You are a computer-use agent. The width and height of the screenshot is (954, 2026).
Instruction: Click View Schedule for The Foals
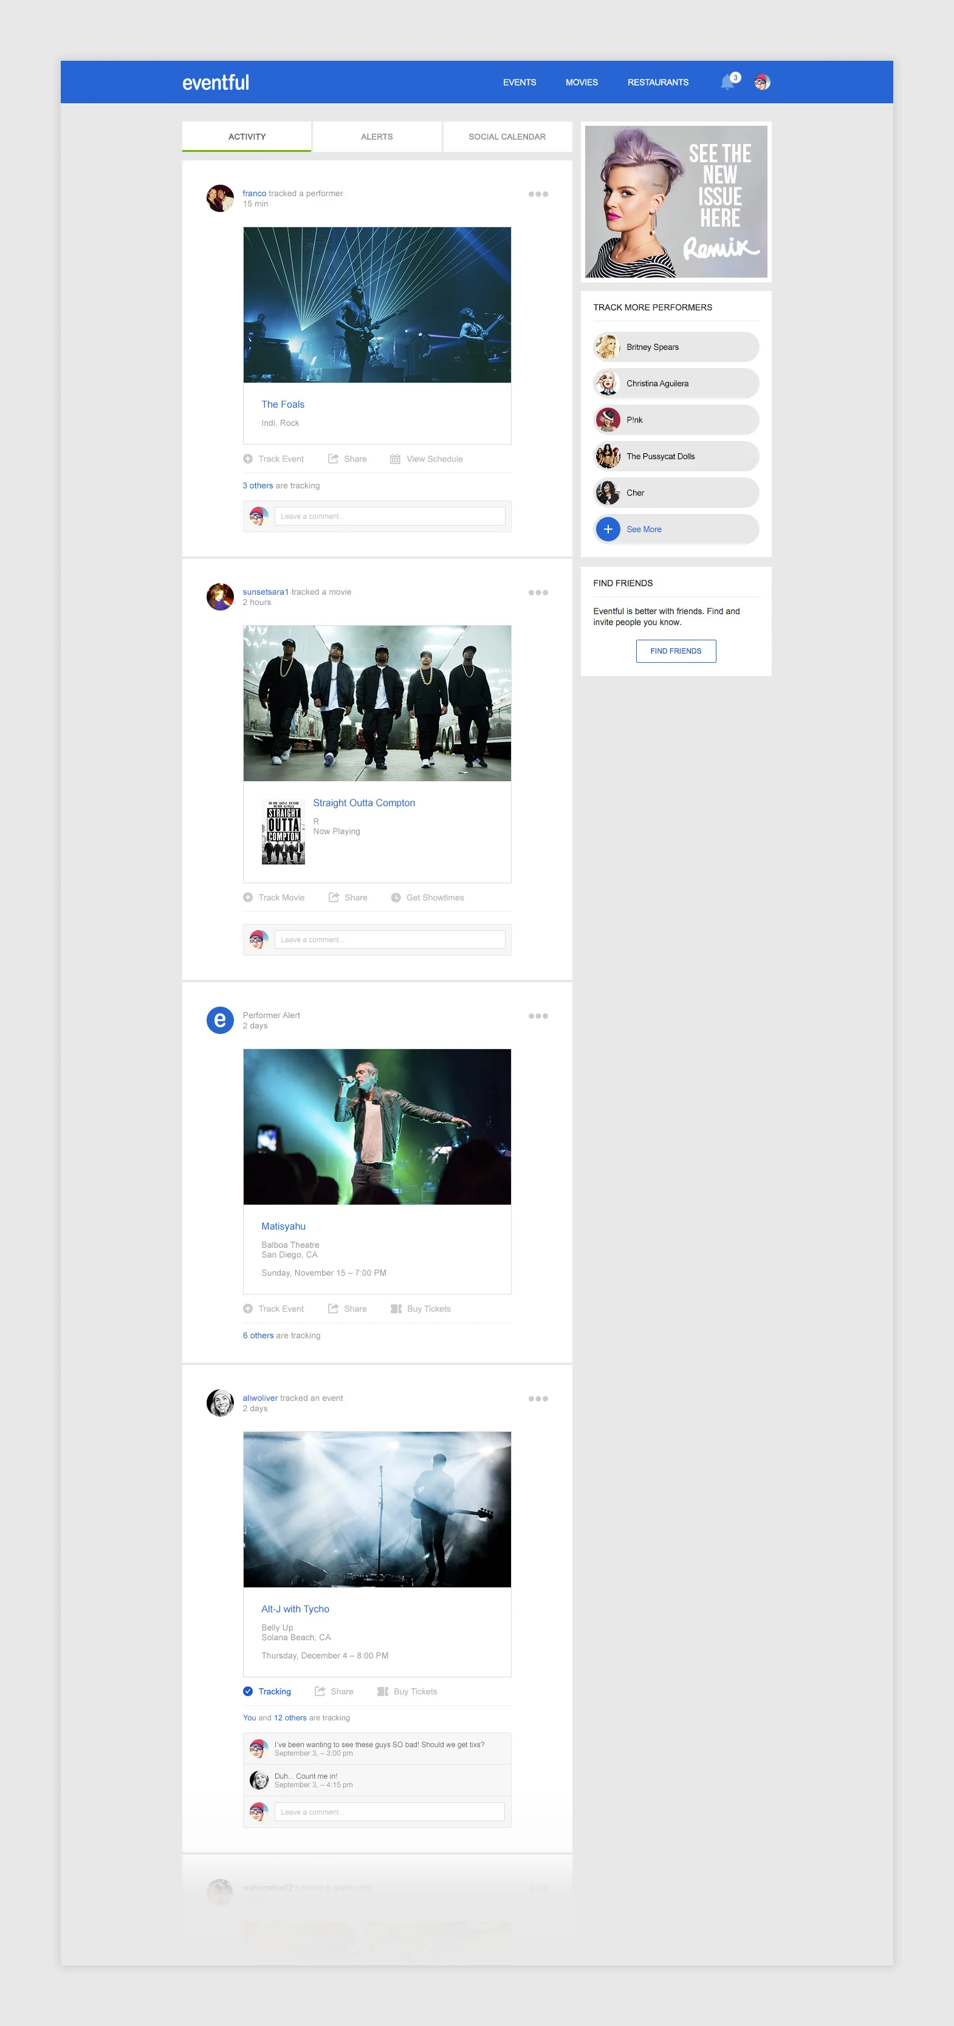427,459
